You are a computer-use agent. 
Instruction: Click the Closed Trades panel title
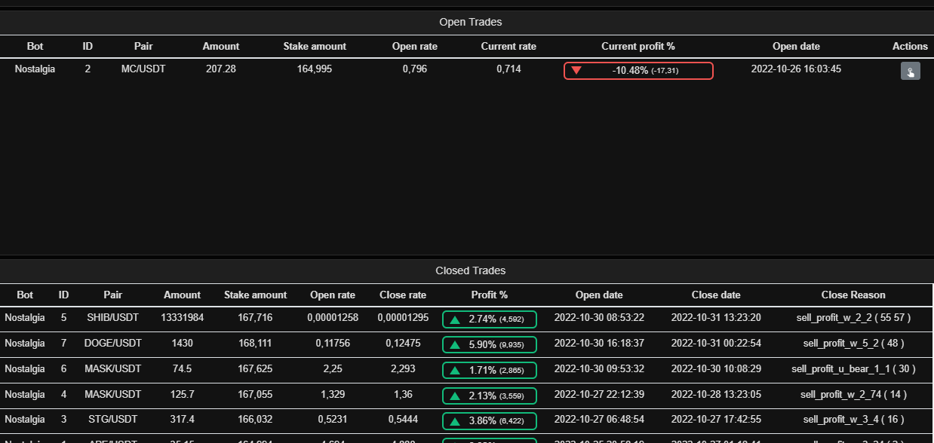pos(471,270)
